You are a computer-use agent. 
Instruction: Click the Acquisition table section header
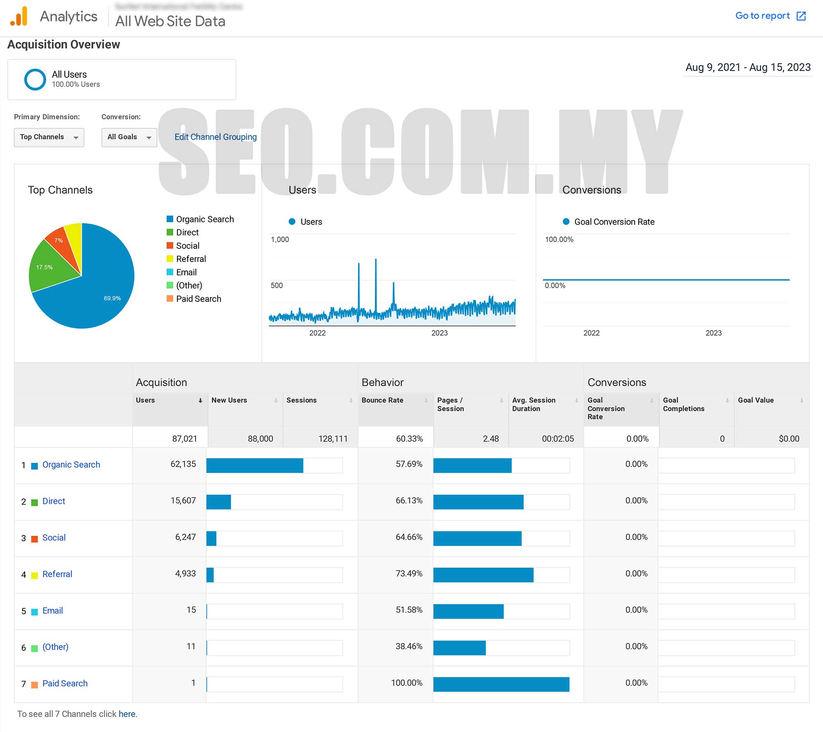click(161, 382)
